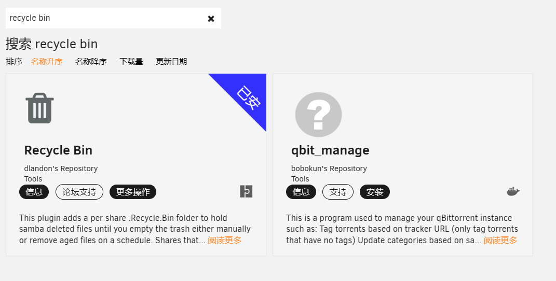The image size is (556, 281).
Task: Click the plugin type icon on Recycle Bin card
Action: coord(246,191)
